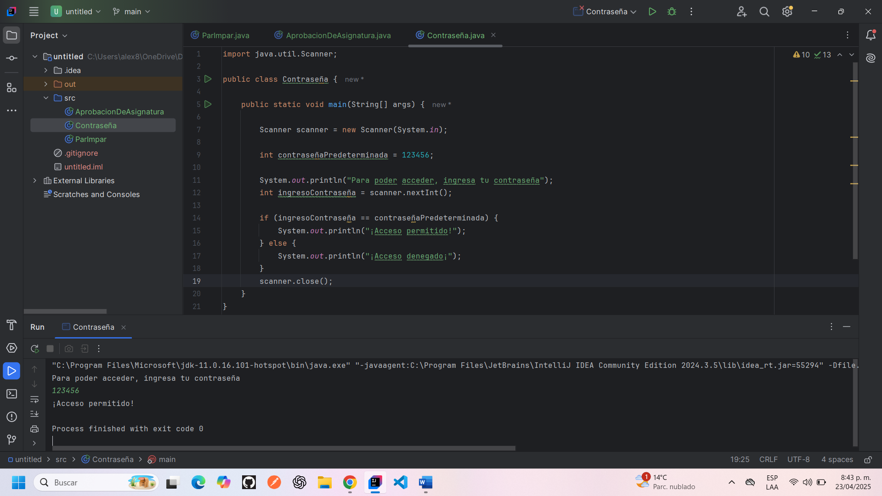This screenshot has height=496, width=882.
Task: Open the Problems tool window
Action: click(x=11, y=417)
